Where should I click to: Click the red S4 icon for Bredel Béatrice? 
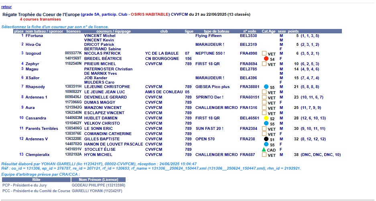pyautogui.click(x=266, y=59)
